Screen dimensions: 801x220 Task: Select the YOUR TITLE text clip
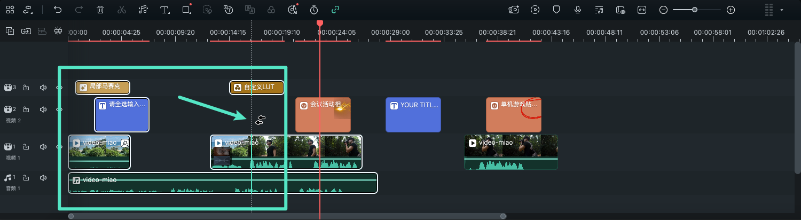click(x=413, y=115)
